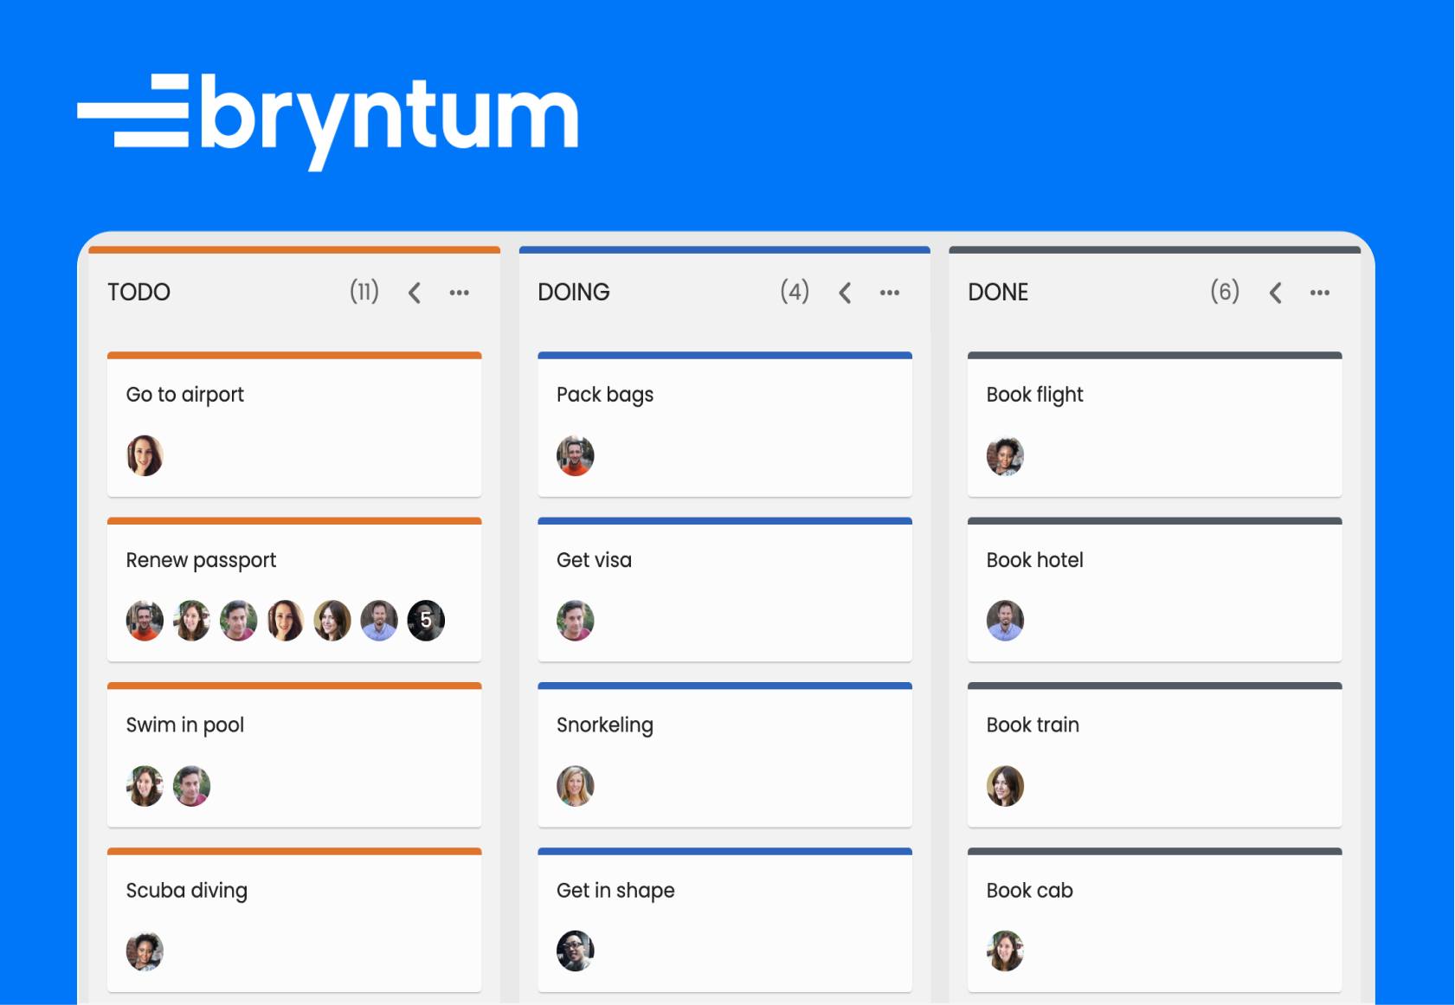Click the (4) count in DOING header
Image resolution: width=1455 pixels, height=1005 pixels.
795,292
